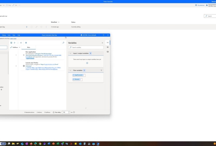
Task: Toggle the Variables pane icon in right sidebar
Action: point(108,42)
